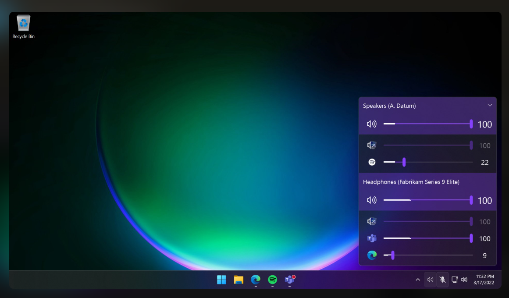Adjust the Spotify volume slider at 22
This screenshot has width=509, height=298.
pyautogui.click(x=428, y=162)
